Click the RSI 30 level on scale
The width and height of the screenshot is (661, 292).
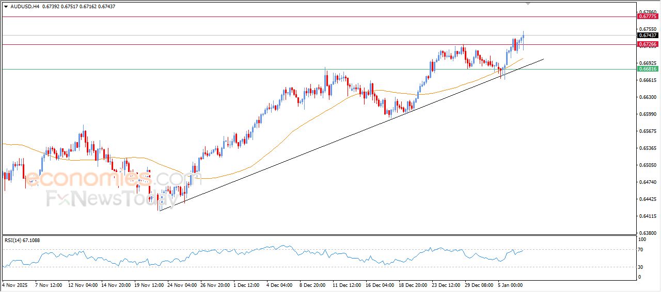(x=642, y=267)
